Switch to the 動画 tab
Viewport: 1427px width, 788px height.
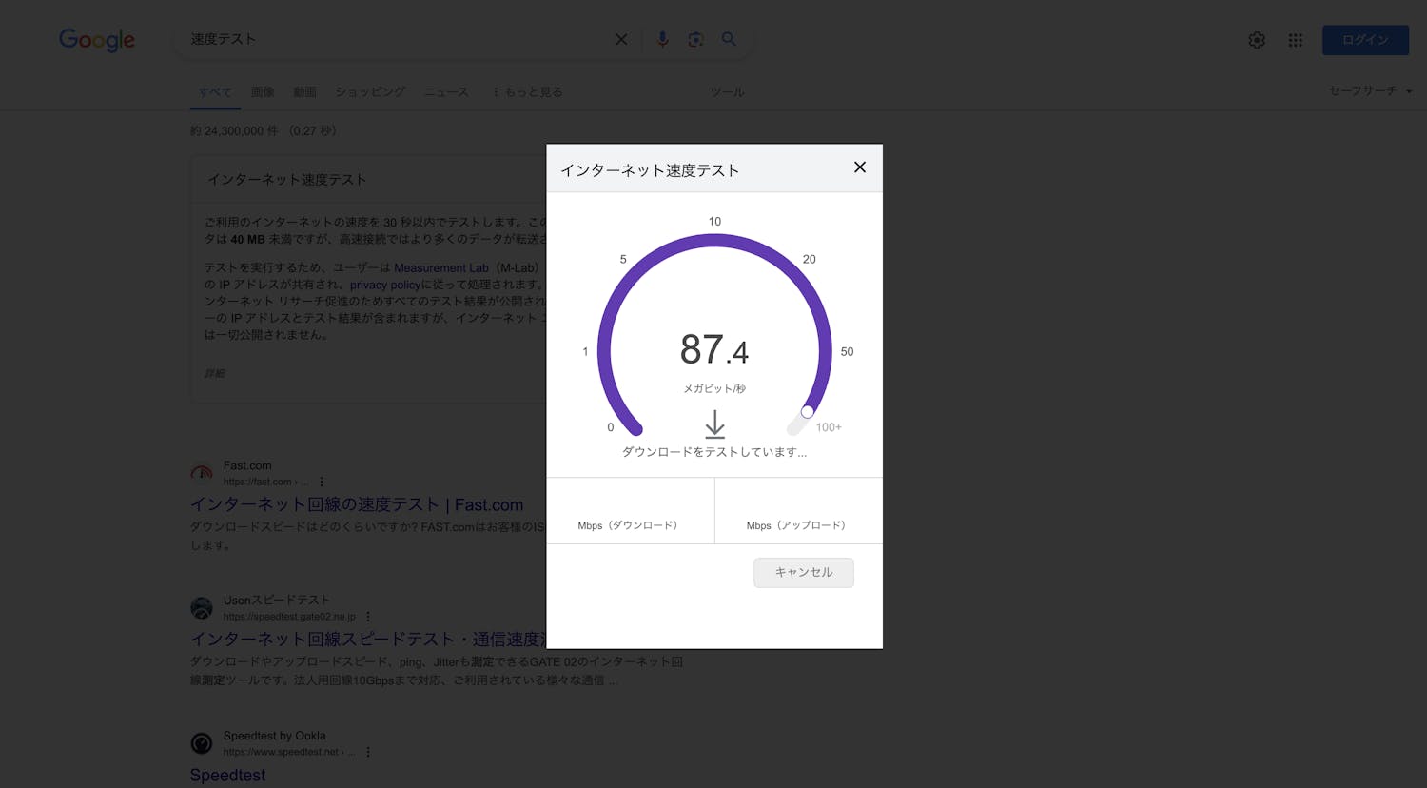click(x=304, y=92)
